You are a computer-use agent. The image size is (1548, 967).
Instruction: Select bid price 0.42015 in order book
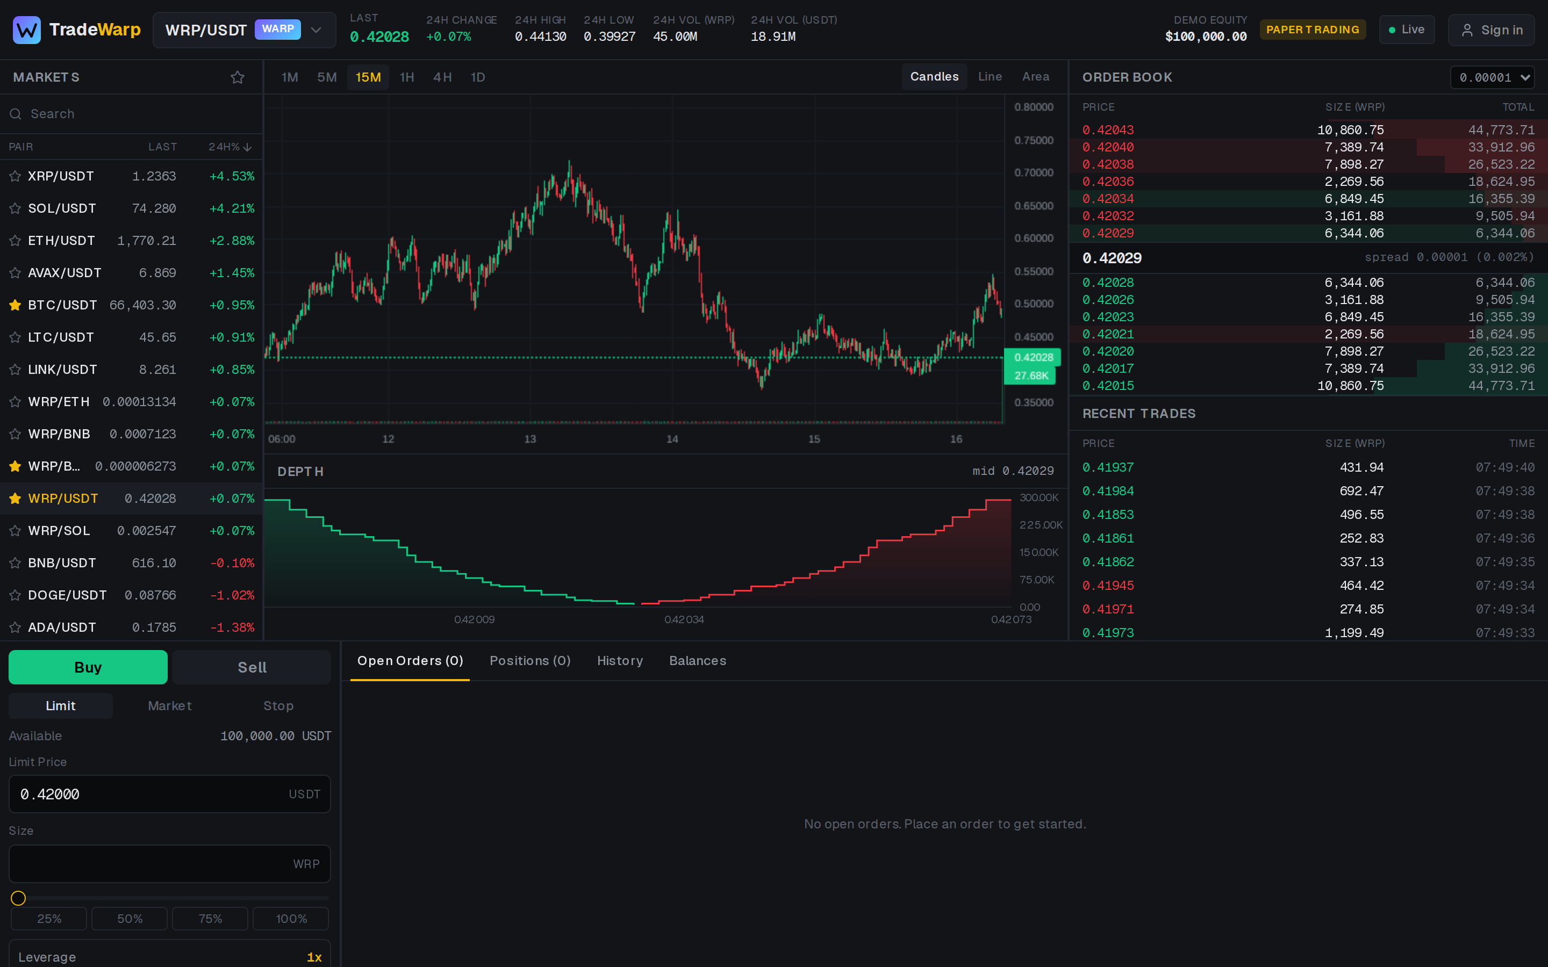(1108, 386)
